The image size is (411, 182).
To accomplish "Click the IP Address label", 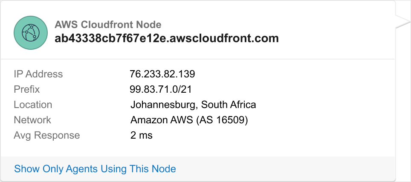I will tap(38, 74).
